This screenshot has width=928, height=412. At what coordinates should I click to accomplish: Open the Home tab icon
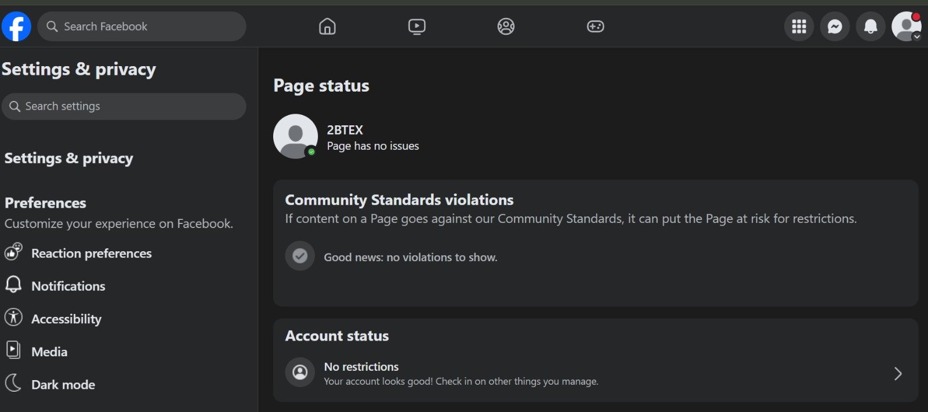(x=327, y=26)
